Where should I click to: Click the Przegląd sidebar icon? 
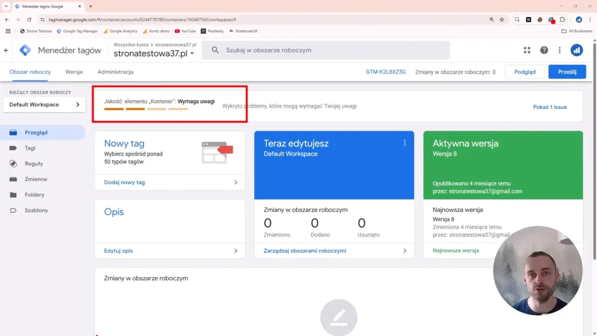(13, 132)
